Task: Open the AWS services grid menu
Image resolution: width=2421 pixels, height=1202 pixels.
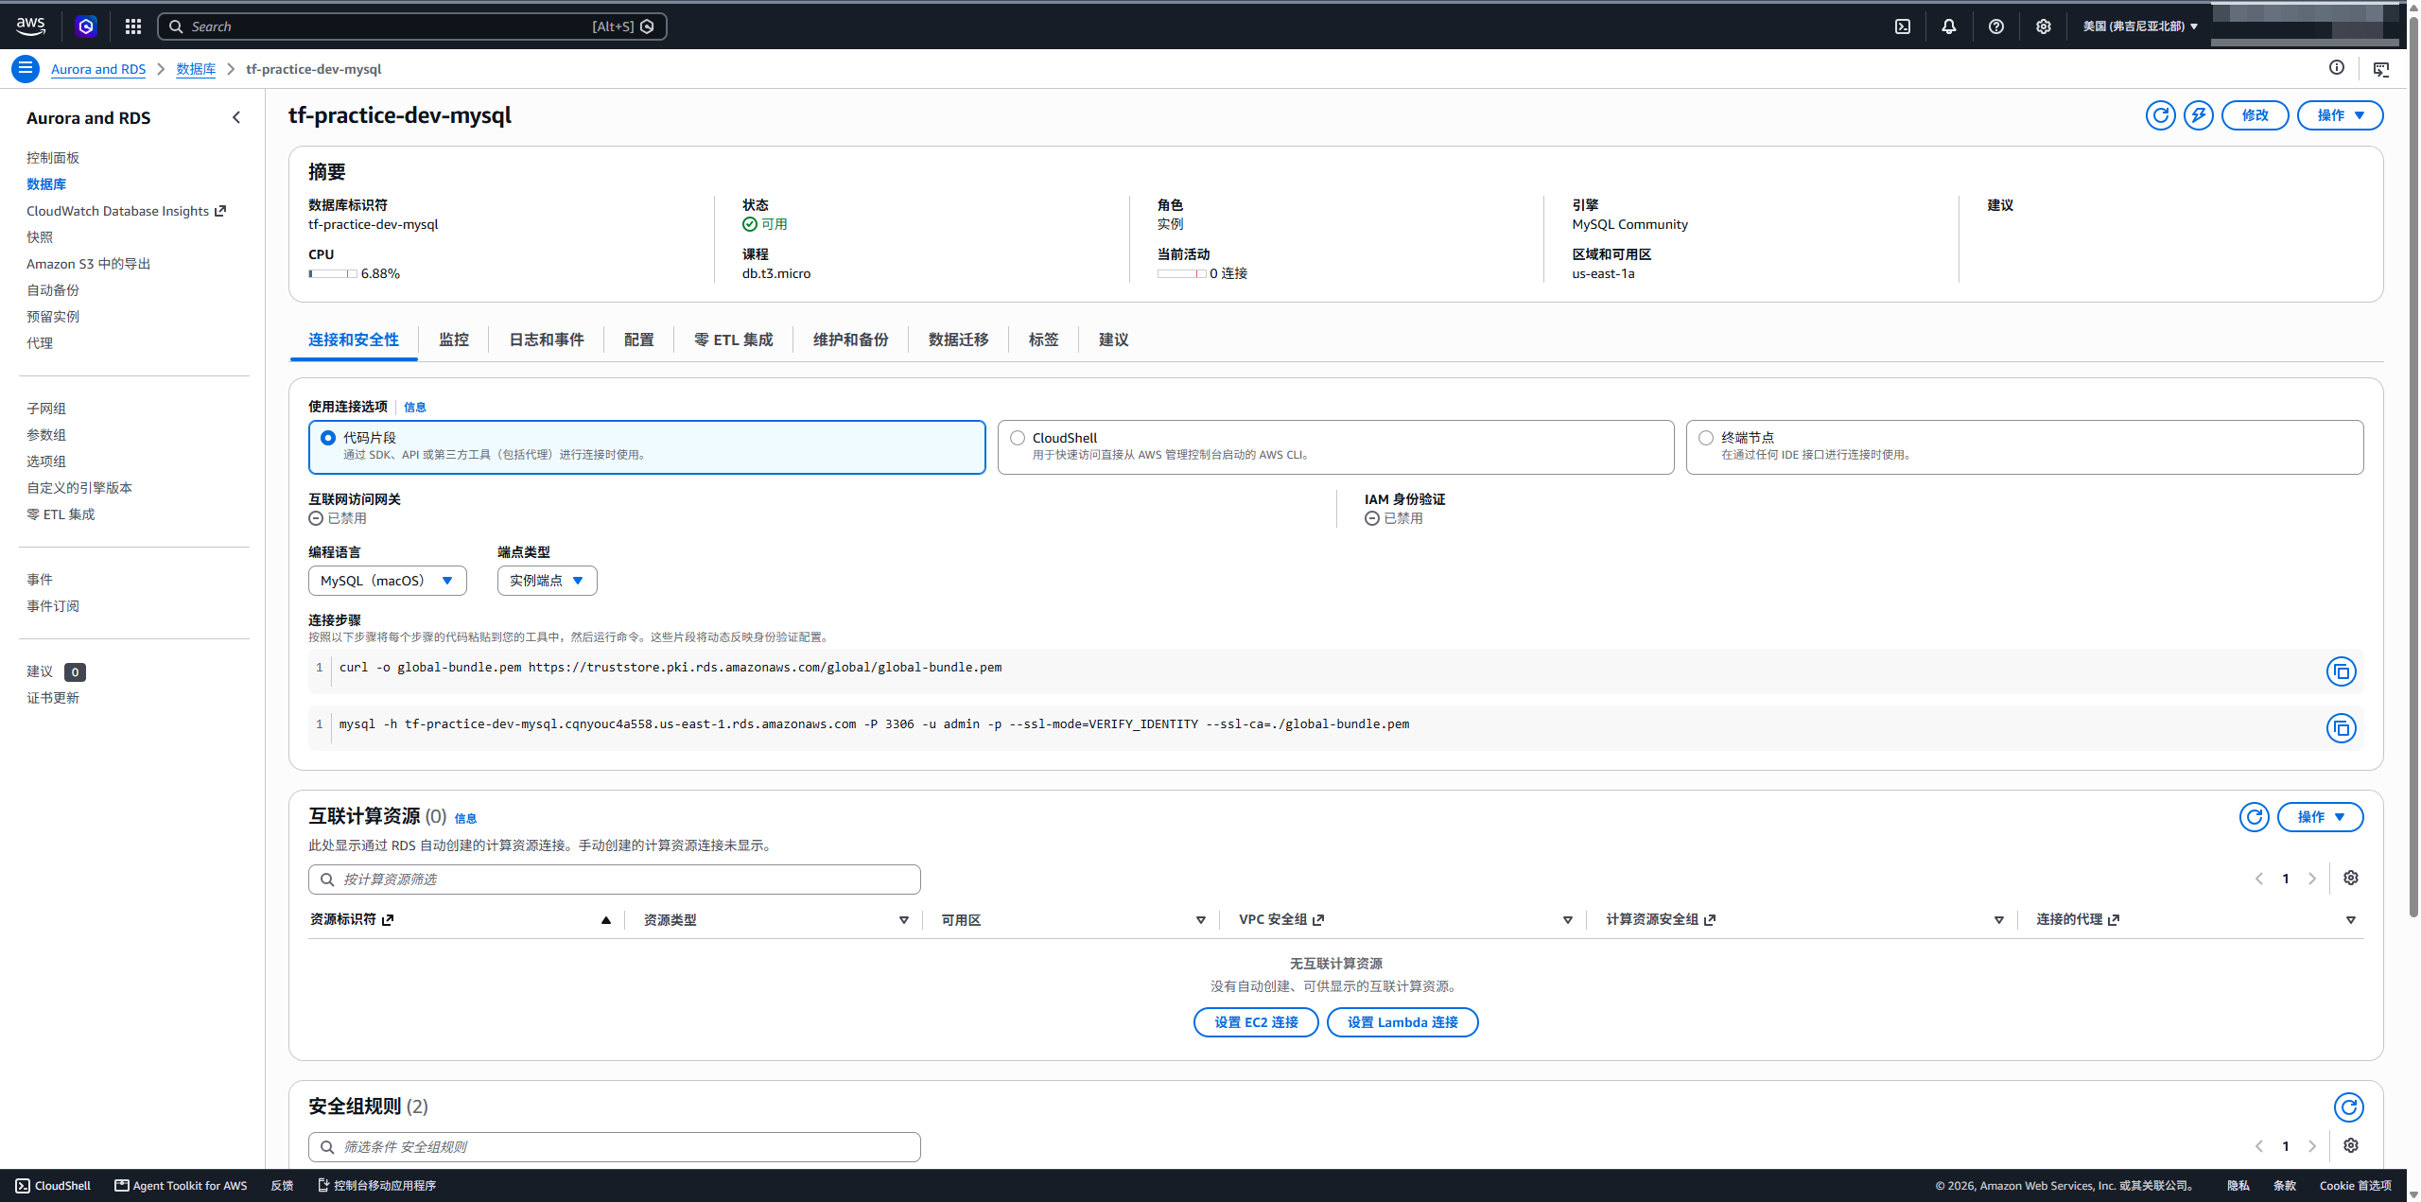Action: pos(133,26)
